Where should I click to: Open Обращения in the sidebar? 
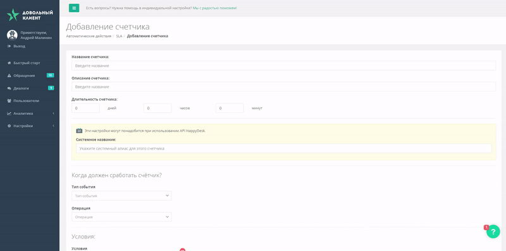pyautogui.click(x=21, y=76)
